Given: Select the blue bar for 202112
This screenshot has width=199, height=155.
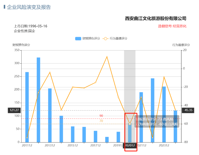Looking at the screenshot, I should pyautogui.click(x=141, y=117).
